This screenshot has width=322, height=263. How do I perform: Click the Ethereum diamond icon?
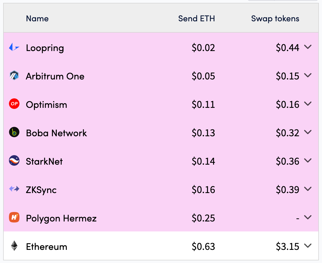click(14, 246)
